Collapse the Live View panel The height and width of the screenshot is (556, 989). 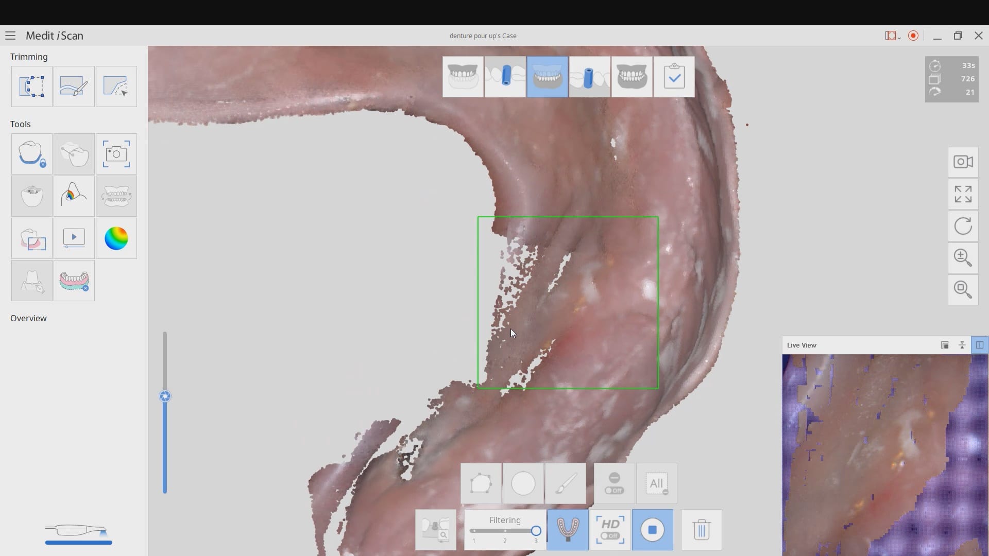(962, 345)
